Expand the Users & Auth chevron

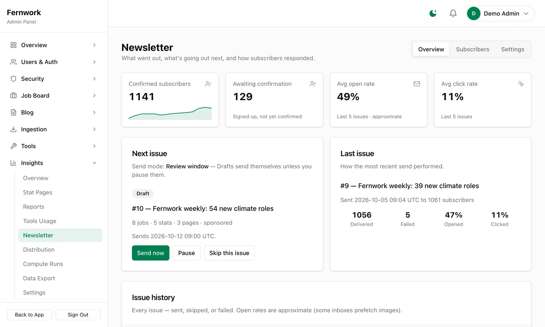click(94, 62)
